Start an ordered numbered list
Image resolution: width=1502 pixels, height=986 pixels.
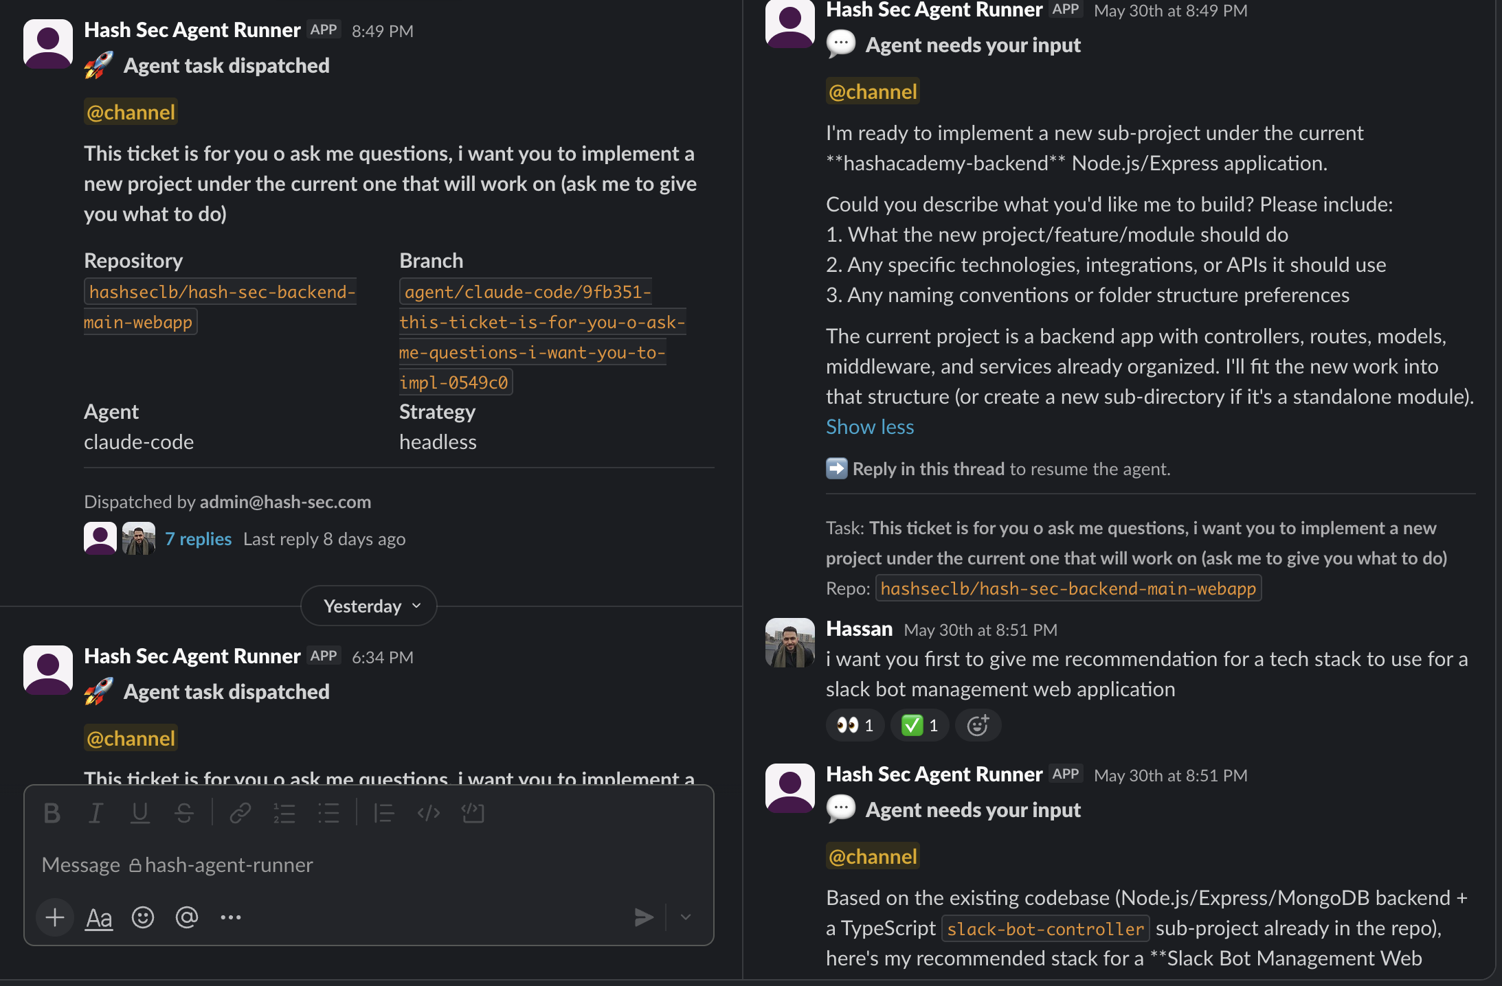[x=284, y=813]
